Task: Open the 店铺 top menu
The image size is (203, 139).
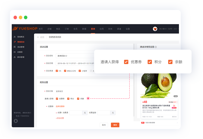Action: point(49,29)
